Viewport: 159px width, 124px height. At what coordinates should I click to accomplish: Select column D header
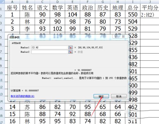pos(58,2)
